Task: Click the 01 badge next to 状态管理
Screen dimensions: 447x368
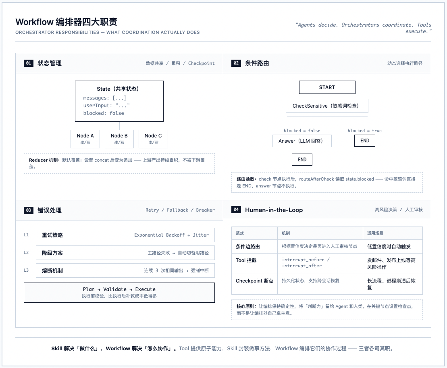Action: (x=29, y=63)
